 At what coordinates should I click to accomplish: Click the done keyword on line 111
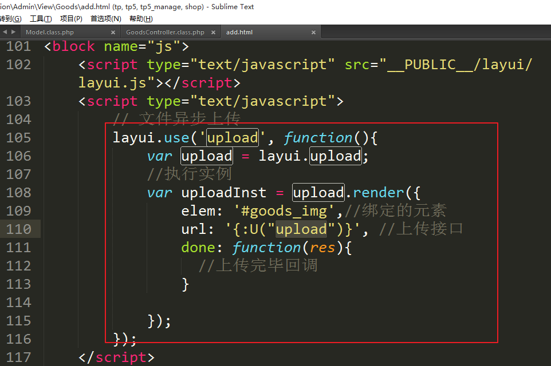[198, 248]
